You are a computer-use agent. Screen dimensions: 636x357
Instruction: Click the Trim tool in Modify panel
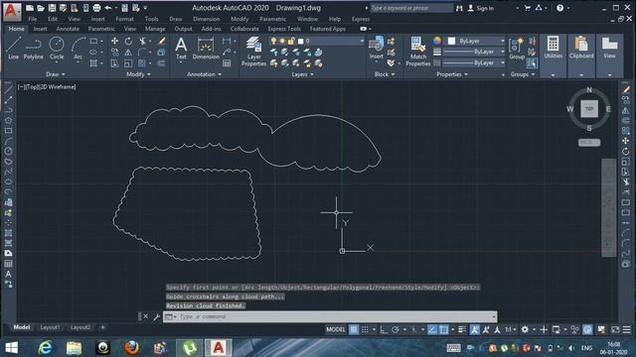142,41
